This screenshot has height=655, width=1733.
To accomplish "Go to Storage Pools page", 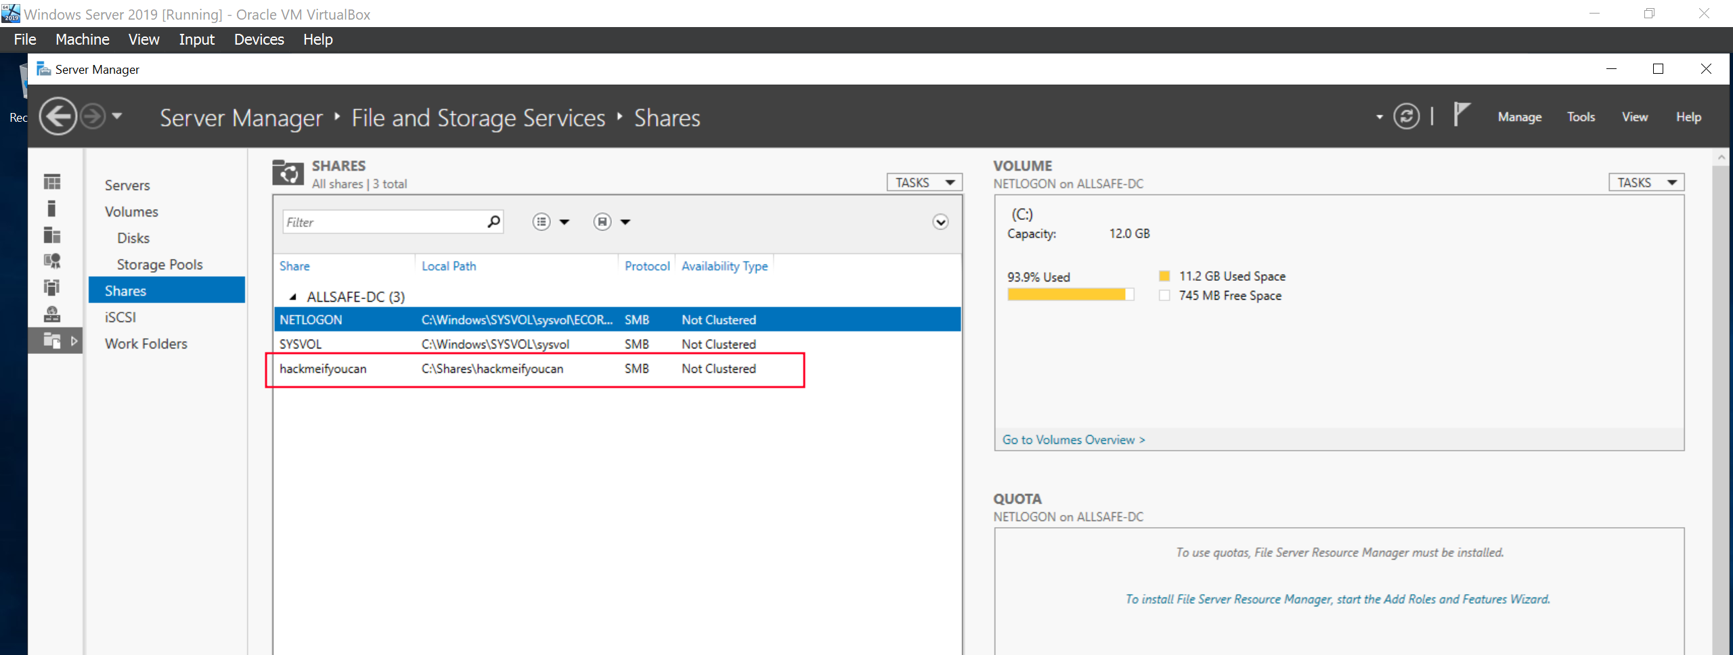I will (160, 264).
